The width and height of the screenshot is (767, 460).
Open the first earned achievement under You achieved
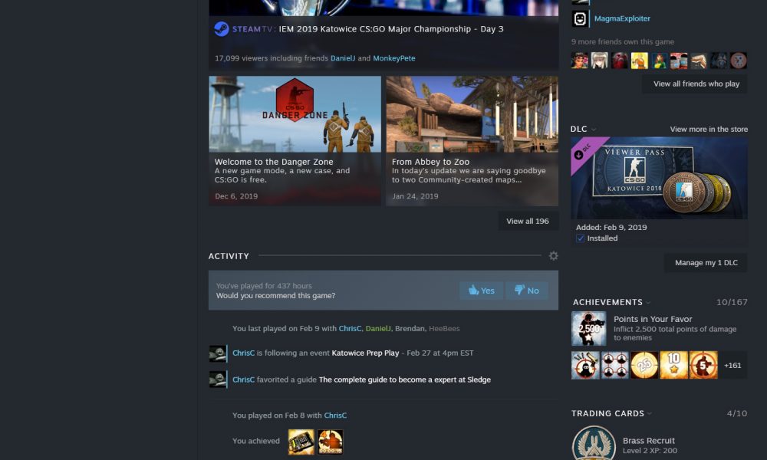pos(301,442)
